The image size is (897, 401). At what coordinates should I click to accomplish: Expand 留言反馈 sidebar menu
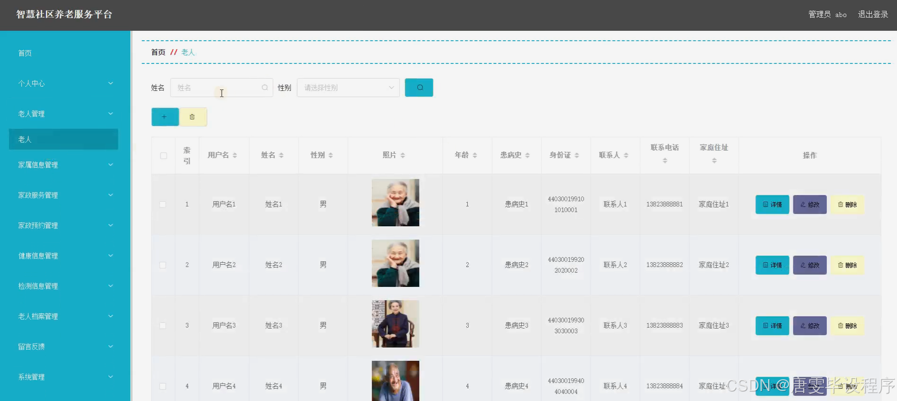65,347
